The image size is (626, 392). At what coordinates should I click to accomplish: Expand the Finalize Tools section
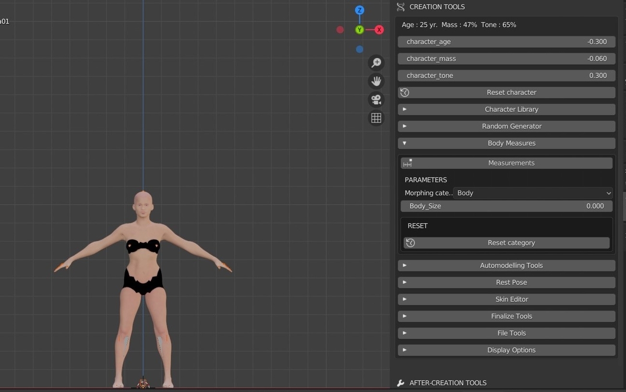pyautogui.click(x=507, y=316)
